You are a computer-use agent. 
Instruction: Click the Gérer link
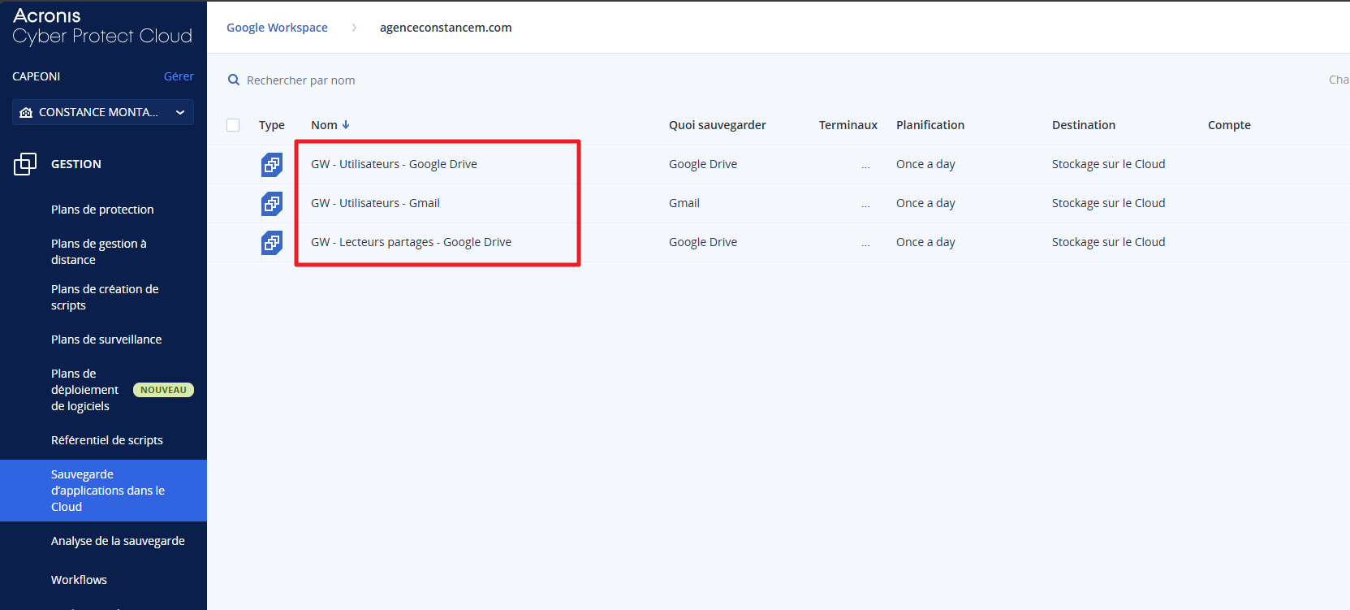click(x=179, y=76)
